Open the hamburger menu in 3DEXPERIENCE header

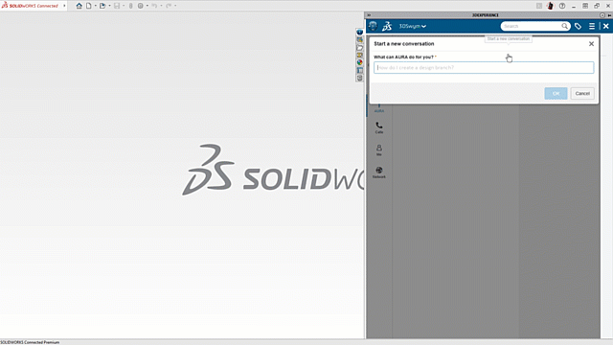pyautogui.click(x=592, y=26)
